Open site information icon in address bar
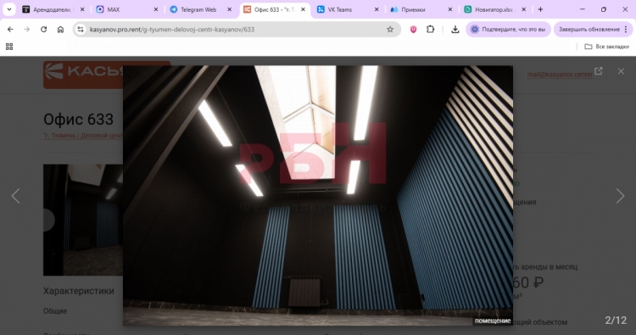 (81, 29)
